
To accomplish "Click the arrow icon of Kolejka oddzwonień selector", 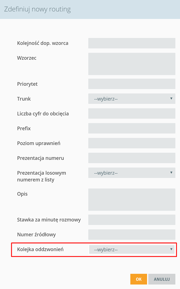I will click(171, 249).
